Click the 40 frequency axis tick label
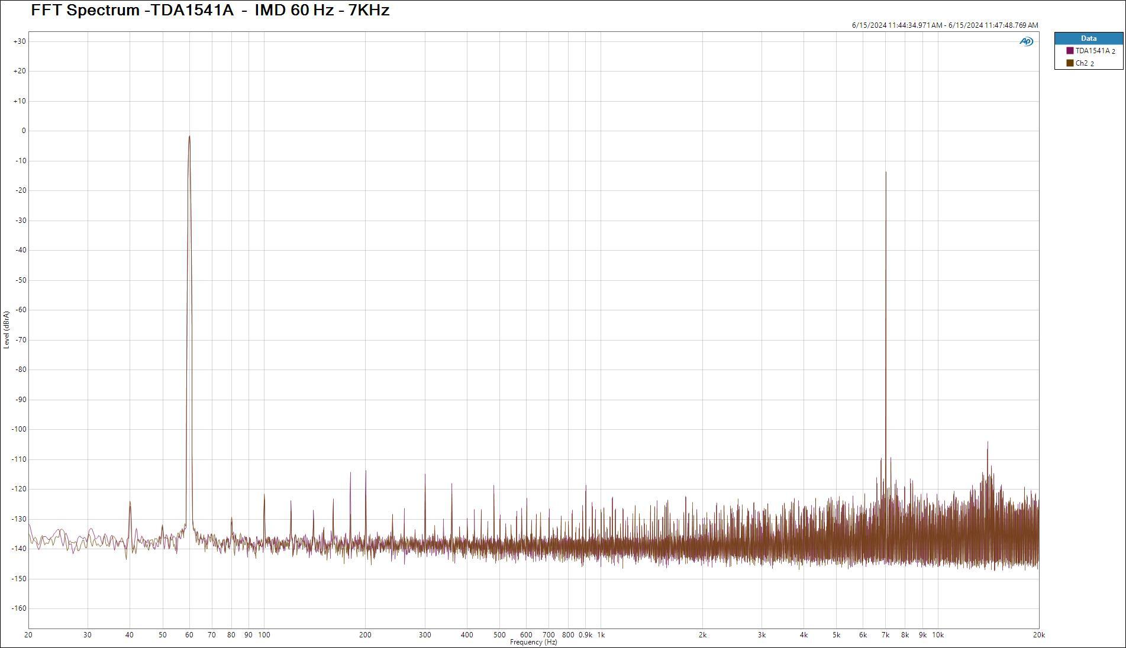1126x648 pixels. (x=130, y=635)
